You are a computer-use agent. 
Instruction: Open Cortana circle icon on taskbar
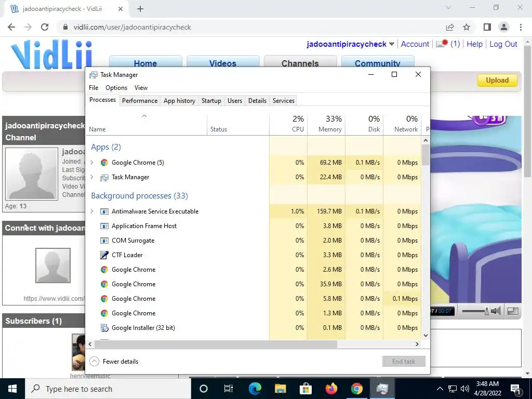coord(204,389)
